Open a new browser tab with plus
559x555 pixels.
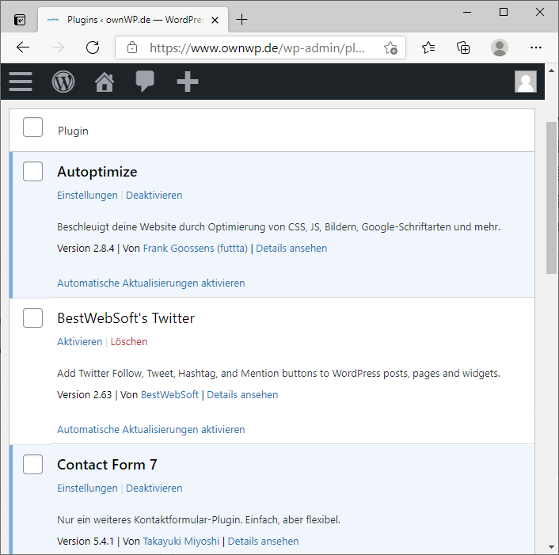(x=241, y=20)
